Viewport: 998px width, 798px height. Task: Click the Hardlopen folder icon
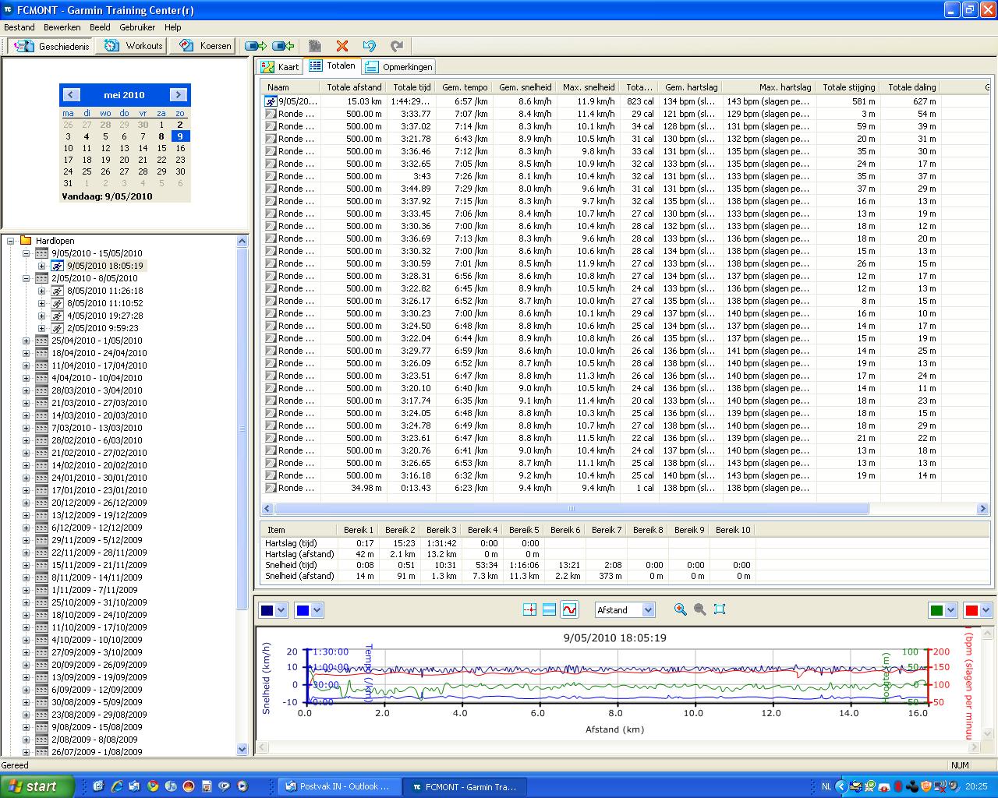point(26,241)
